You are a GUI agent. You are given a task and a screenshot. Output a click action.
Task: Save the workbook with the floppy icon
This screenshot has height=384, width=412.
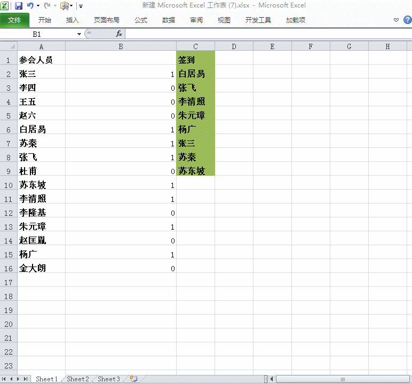tap(18, 5)
